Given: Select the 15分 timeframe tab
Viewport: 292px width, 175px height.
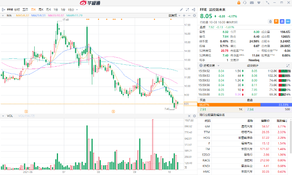Looking at the screenshot, I should pos(71,9).
